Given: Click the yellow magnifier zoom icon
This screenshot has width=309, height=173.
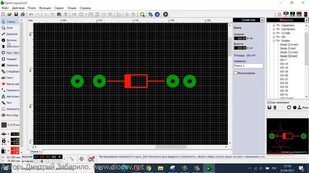Looking at the screenshot, I should [x=142, y=14].
